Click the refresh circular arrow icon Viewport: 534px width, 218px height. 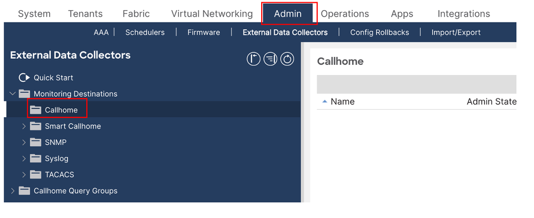(x=287, y=59)
